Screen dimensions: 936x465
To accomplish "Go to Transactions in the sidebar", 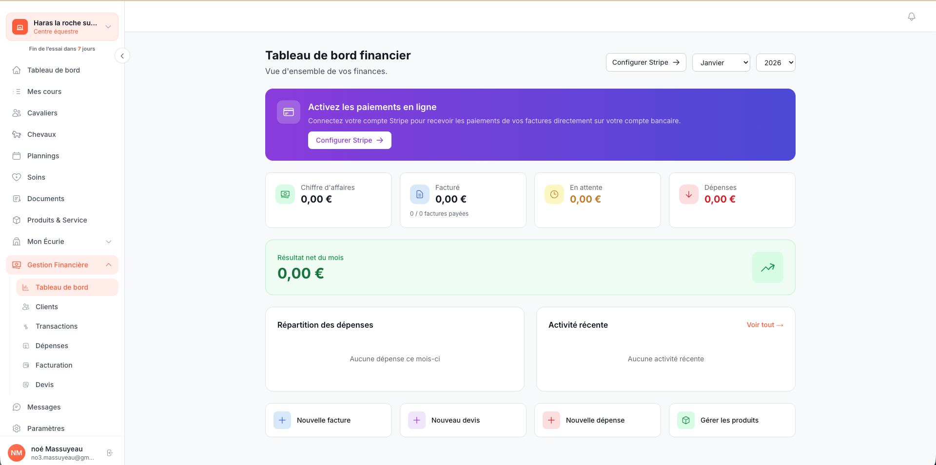I will 57,326.
